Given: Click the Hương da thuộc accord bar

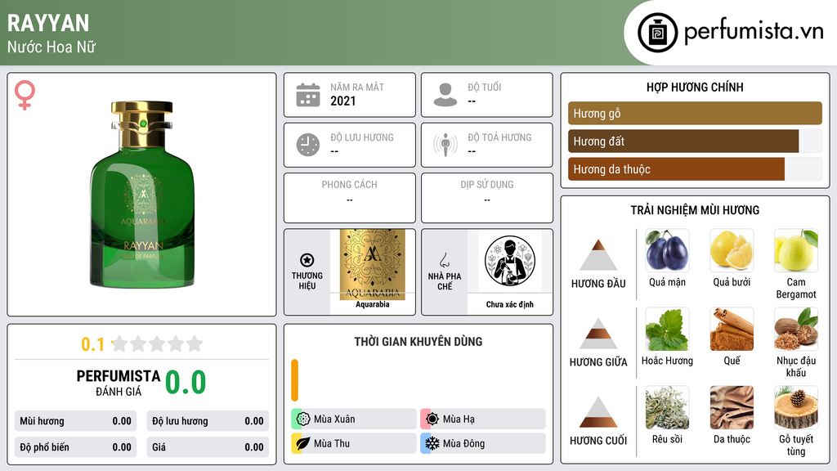Looking at the screenshot, I should click(x=695, y=168).
